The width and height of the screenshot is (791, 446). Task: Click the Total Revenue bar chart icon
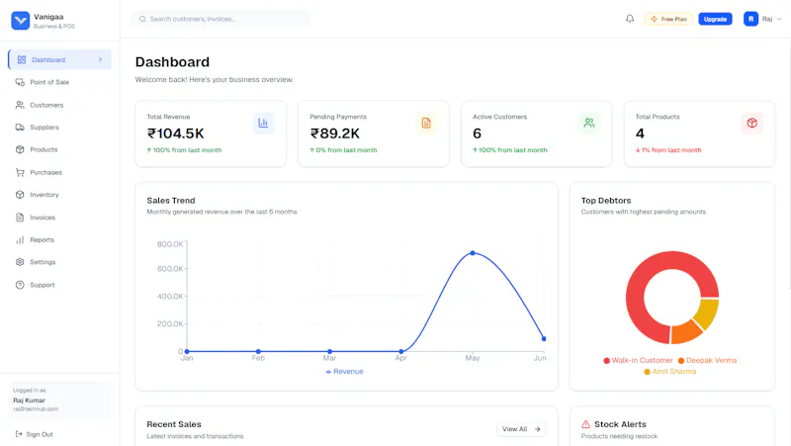(x=263, y=123)
